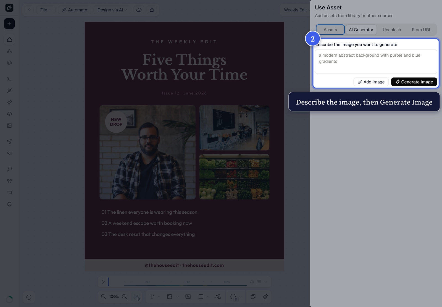Click the Automate button

[75, 10]
